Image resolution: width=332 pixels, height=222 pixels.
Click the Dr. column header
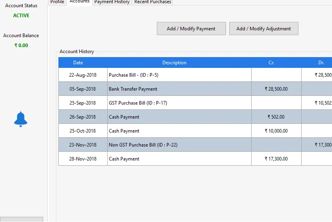click(321, 63)
